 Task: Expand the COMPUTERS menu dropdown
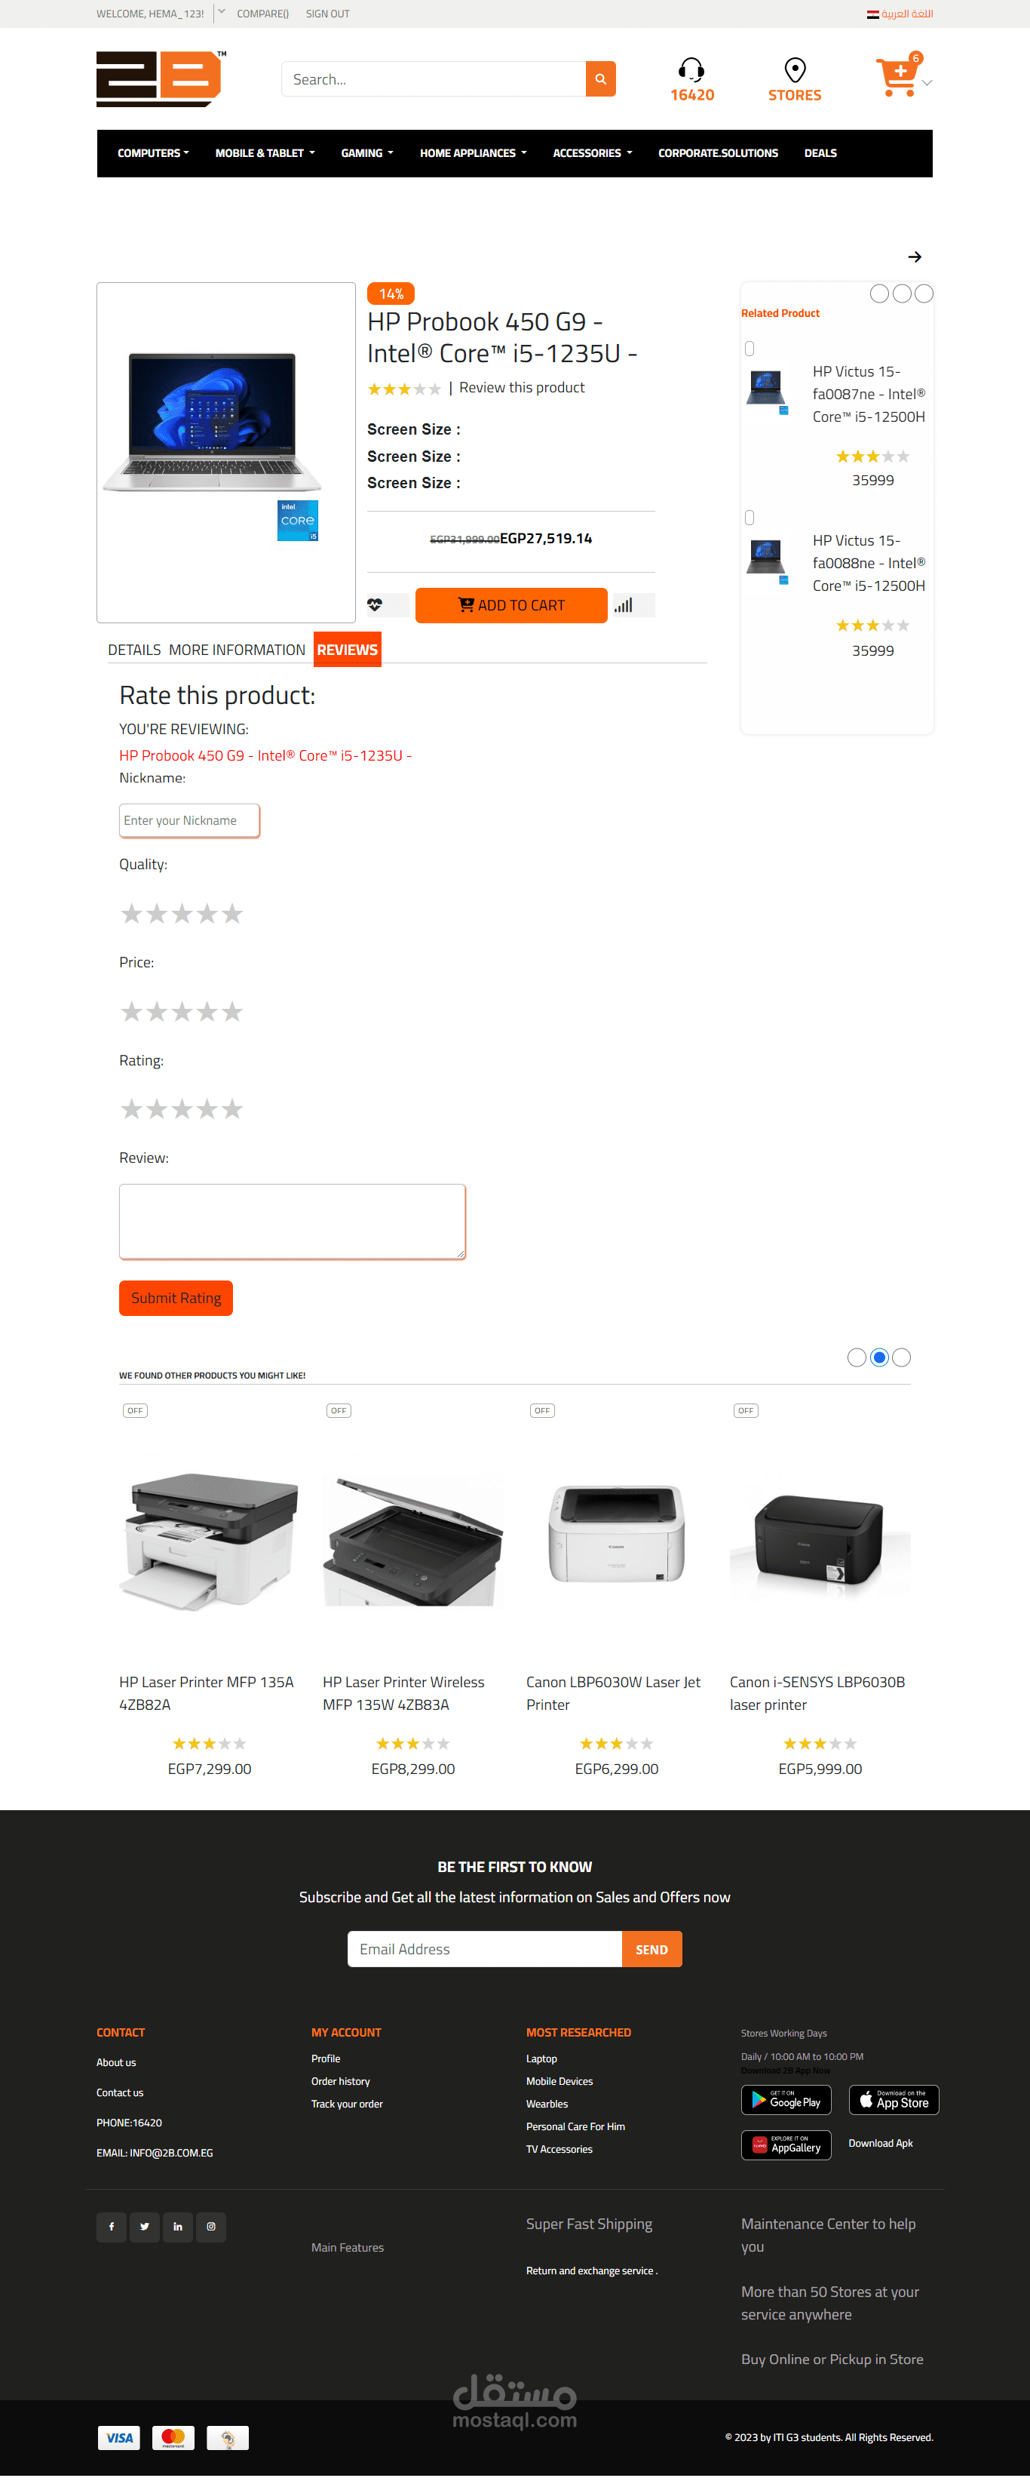pyautogui.click(x=153, y=153)
